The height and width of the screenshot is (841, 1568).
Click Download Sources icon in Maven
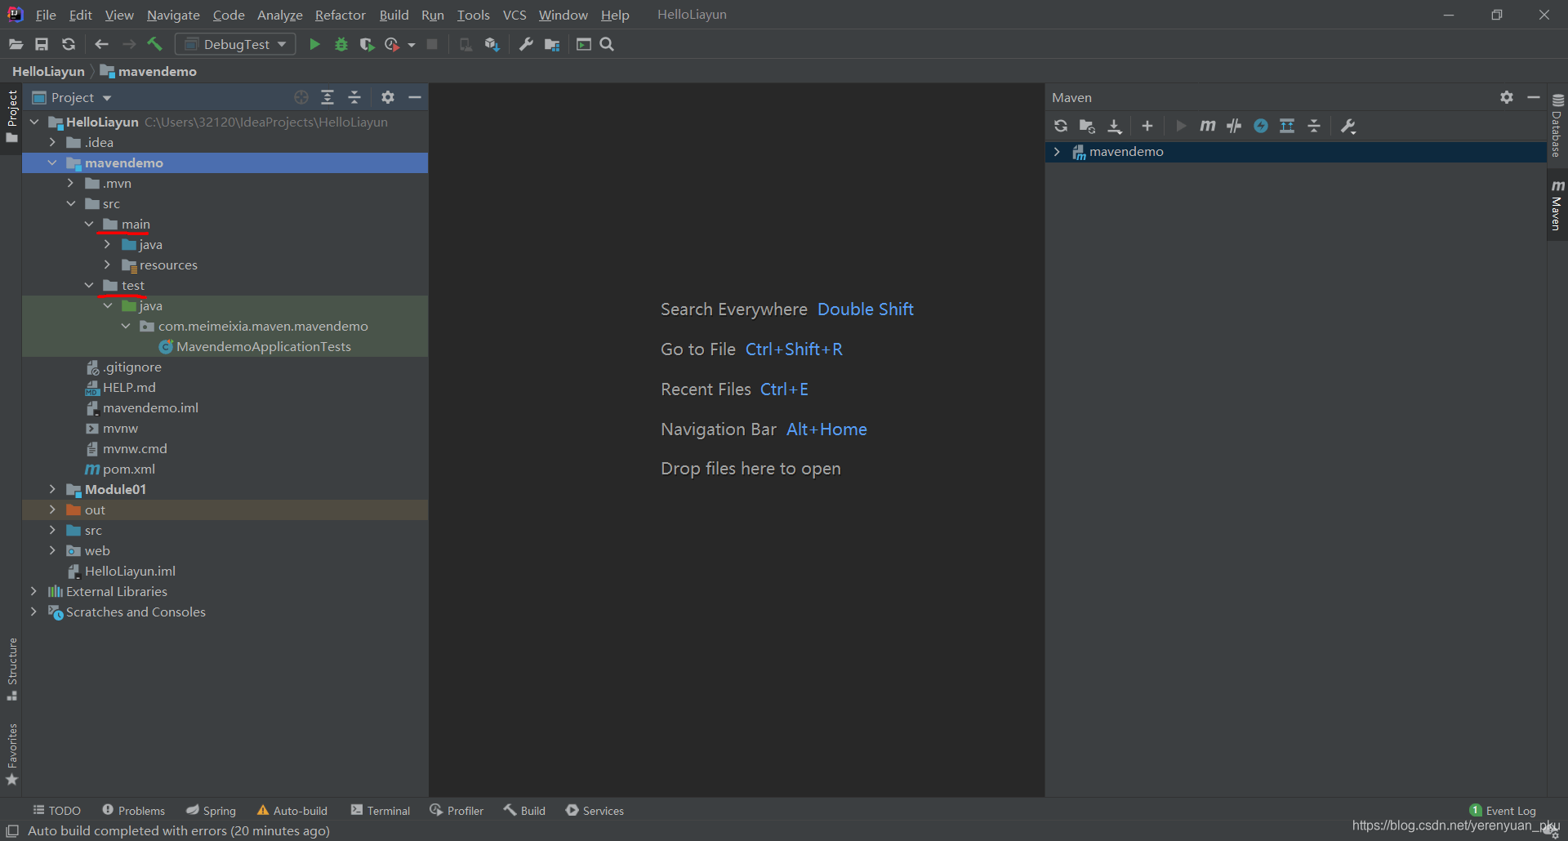pos(1114,126)
